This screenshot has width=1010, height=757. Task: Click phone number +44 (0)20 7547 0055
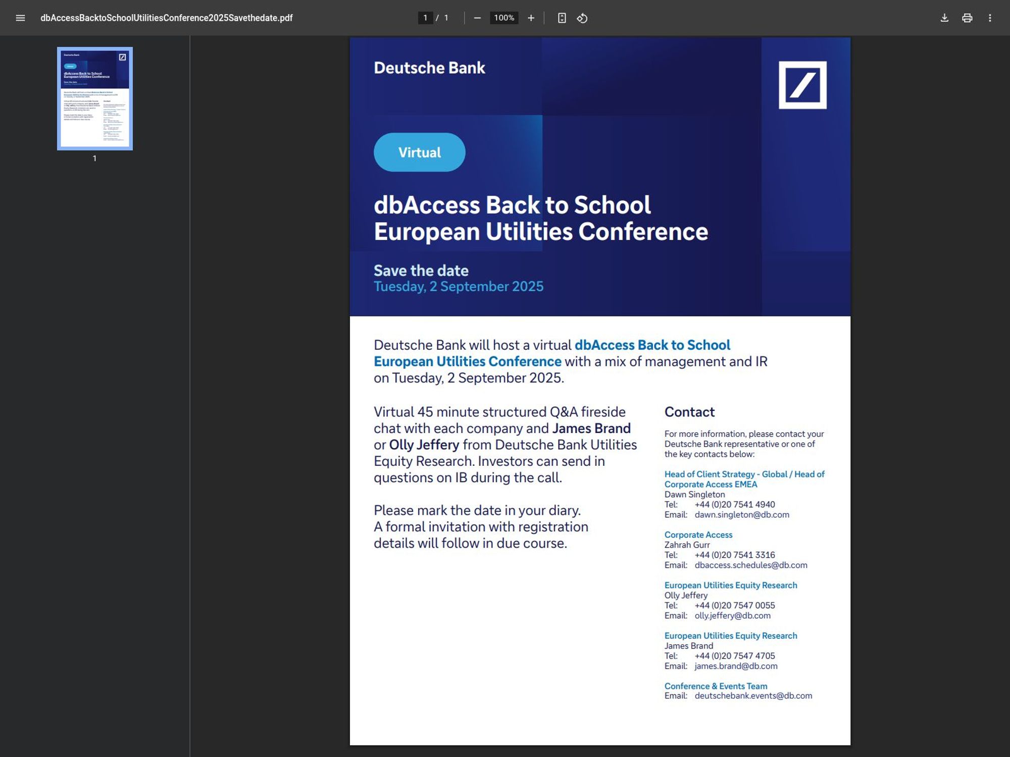point(735,606)
